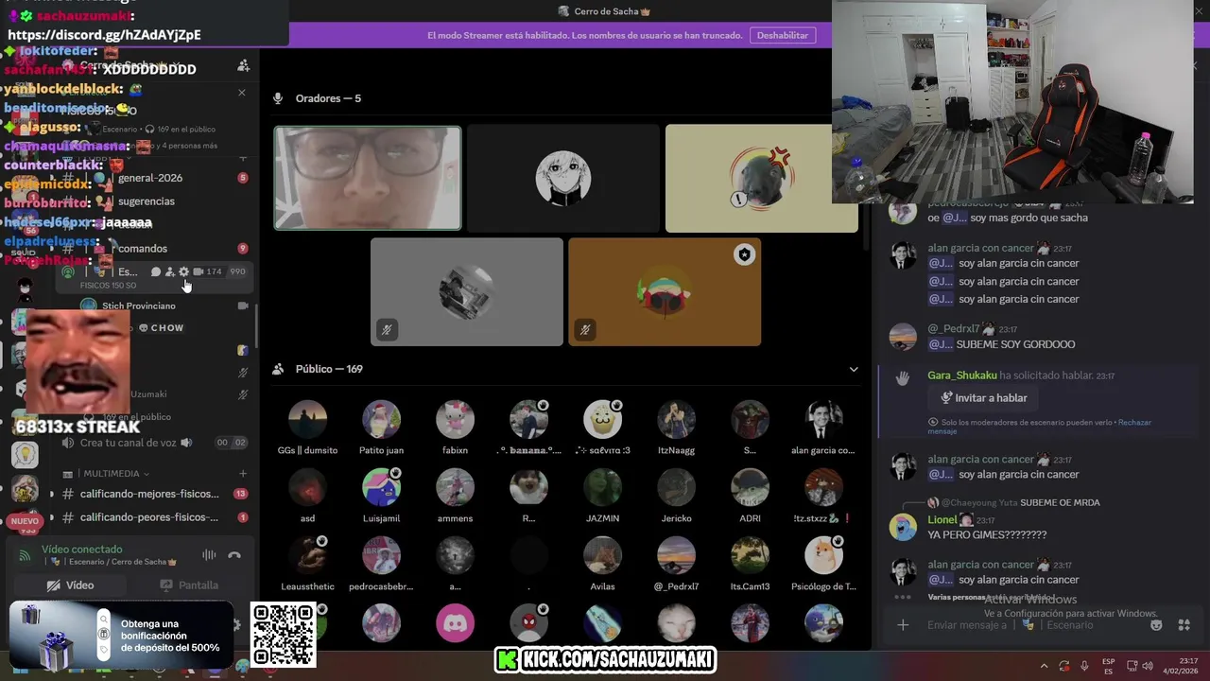The image size is (1210, 681).
Task: Open the stage channel chat icon
Action: pyautogui.click(x=156, y=271)
